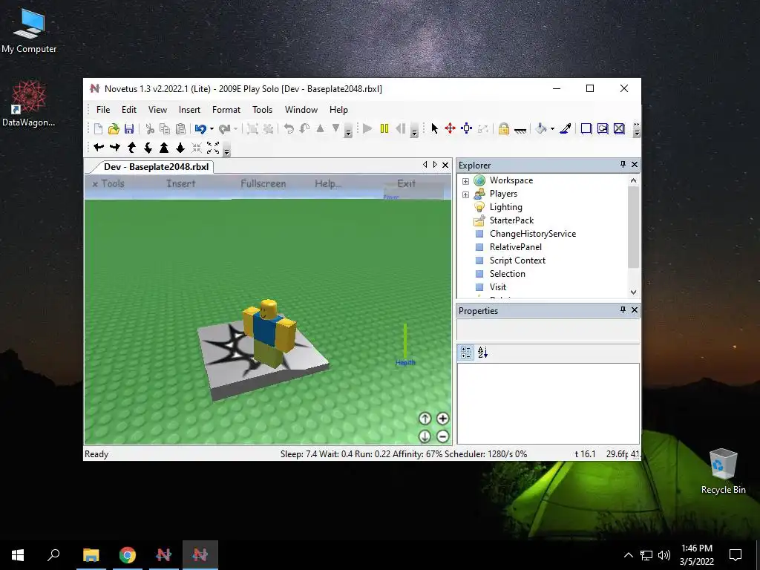Click the in-game Insert button
The height and width of the screenshot is (570, 760).
click(x=181, y=184)
